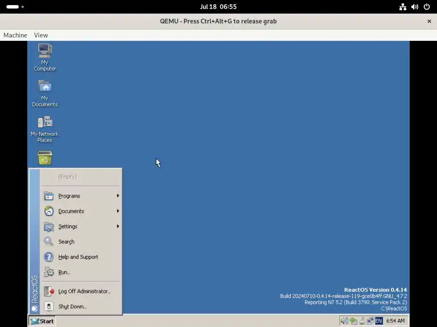The image size is (437, 327).
Task: Click the safely remove hardware tray icon
Action: tap(353, 321)
